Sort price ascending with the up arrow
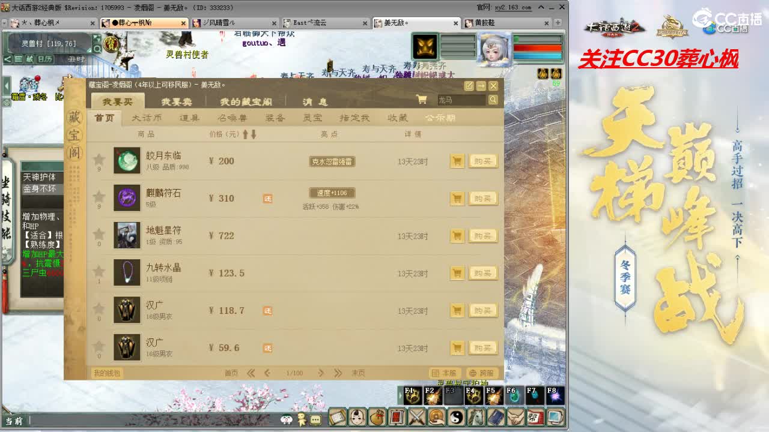Screen dimensions: 769x432 point(245,134)
